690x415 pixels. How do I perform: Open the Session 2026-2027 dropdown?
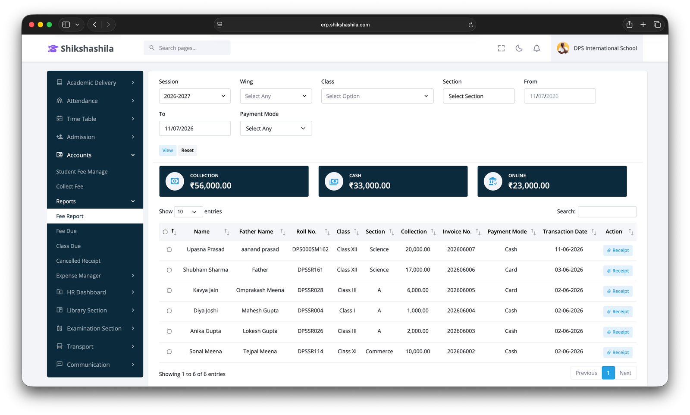(194, 96)
